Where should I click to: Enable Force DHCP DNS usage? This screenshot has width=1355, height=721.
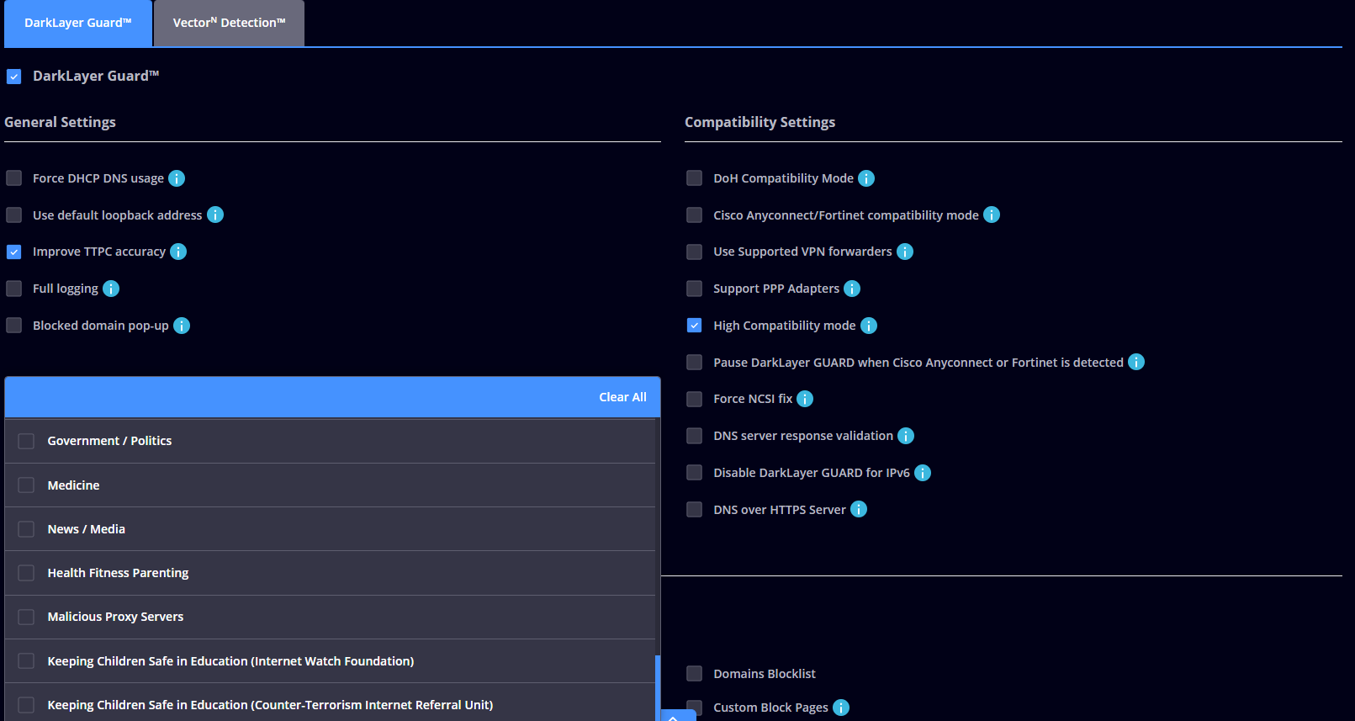coord(13,178)
